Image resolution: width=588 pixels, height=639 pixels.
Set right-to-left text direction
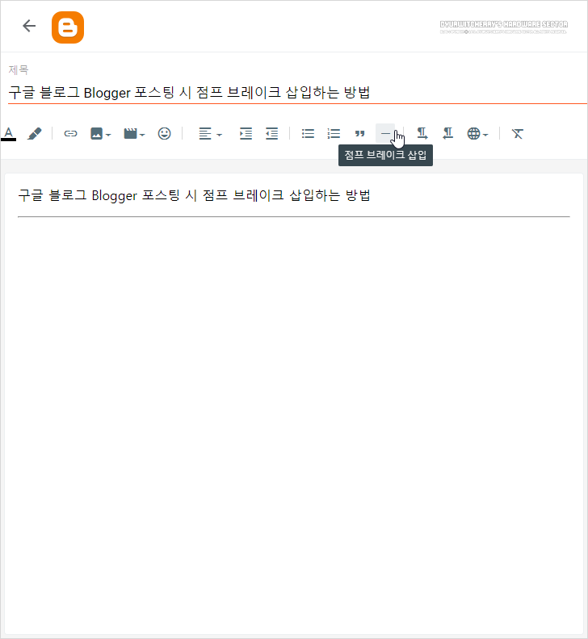(448, 134)
